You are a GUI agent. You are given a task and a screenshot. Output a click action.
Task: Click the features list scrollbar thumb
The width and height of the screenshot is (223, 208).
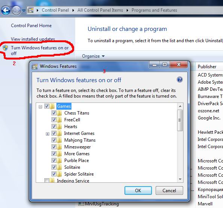tap(180, 120)
